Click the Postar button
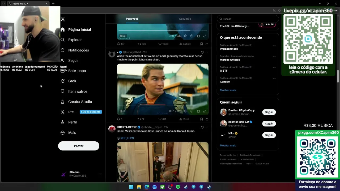340x191 pixels. coord(79,146)
